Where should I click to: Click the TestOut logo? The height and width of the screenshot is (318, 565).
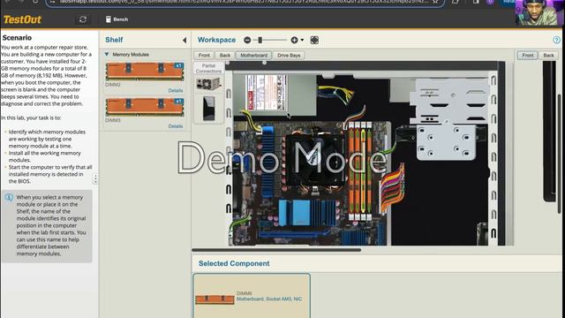tap(22, 19)
